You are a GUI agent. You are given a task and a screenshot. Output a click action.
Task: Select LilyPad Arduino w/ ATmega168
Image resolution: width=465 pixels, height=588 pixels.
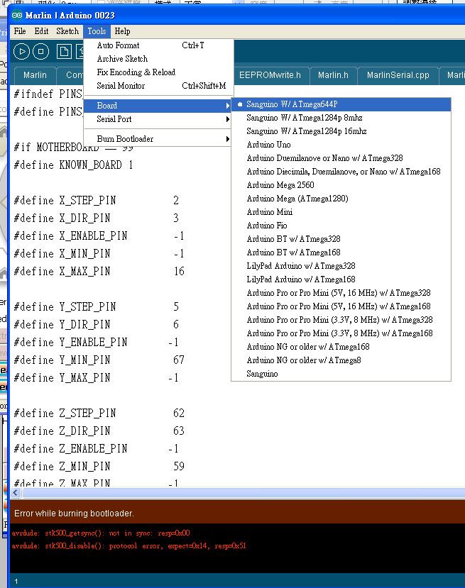coord(341,279)
